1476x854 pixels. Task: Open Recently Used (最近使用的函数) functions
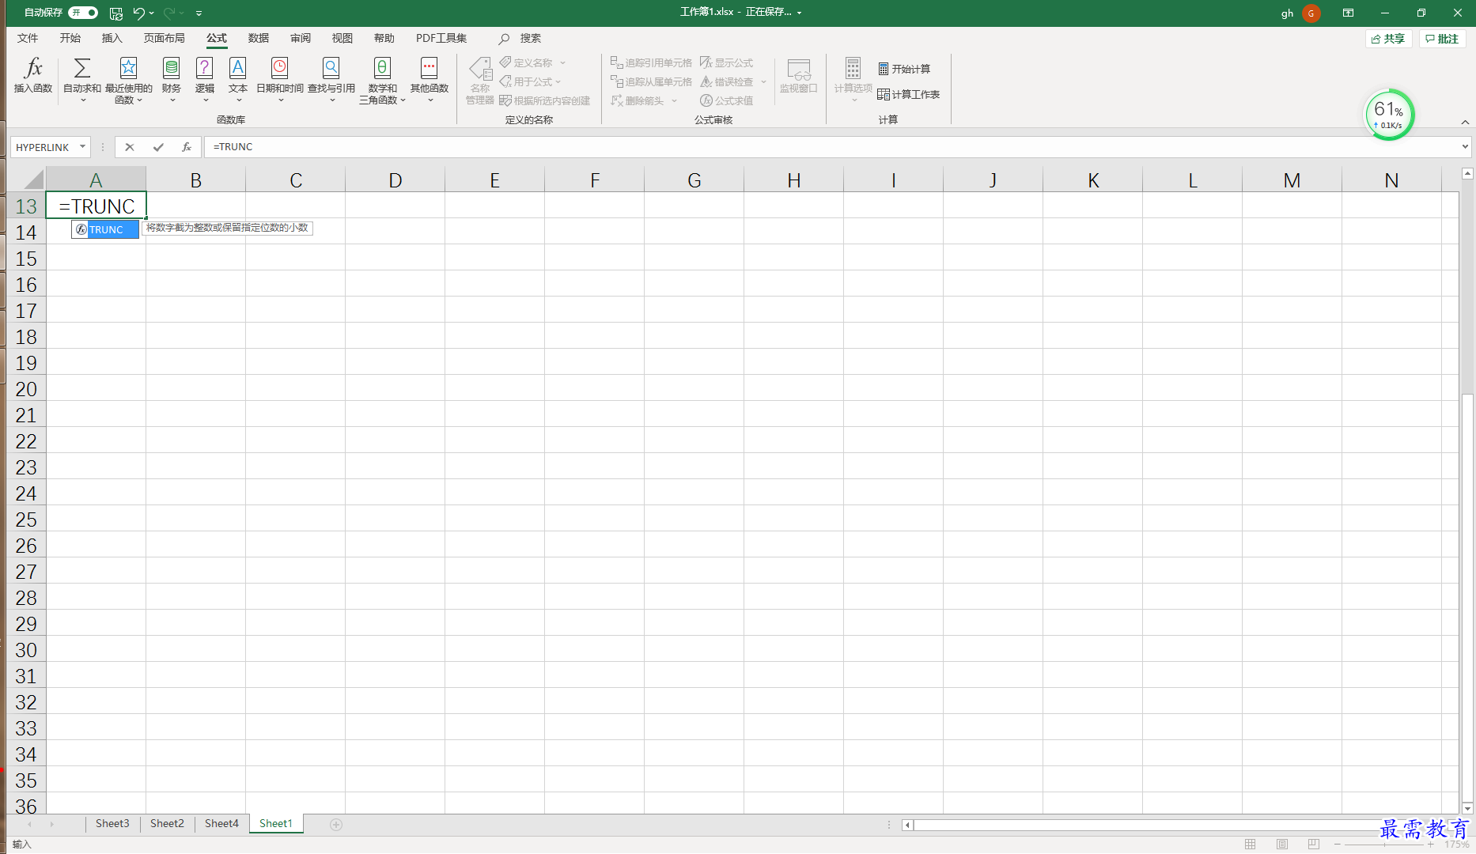[x=128, y=80]
